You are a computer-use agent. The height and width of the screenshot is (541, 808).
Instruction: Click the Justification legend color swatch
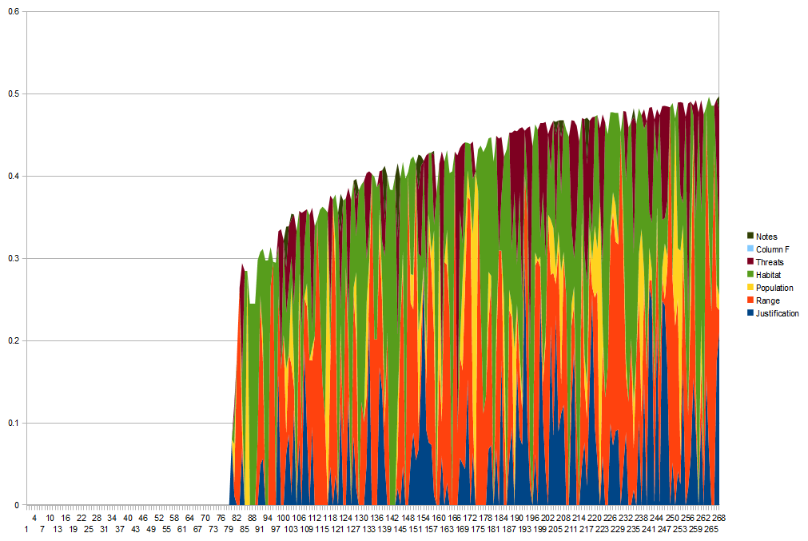[750, 313]
